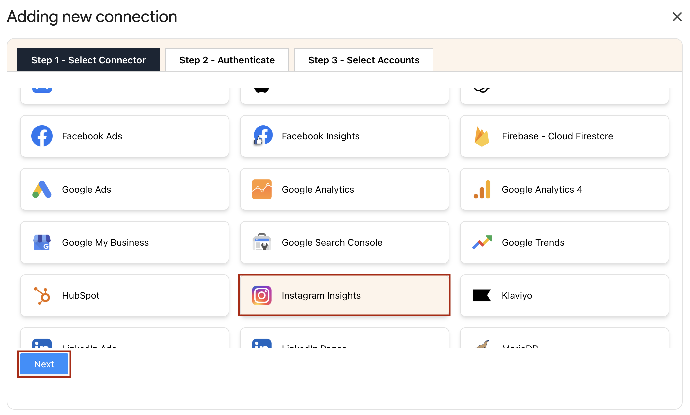Click the orange Google Analytics chart icon
The width and height of the screenshot is (690, 415).
pyautogui.click(x=262, y=189)
